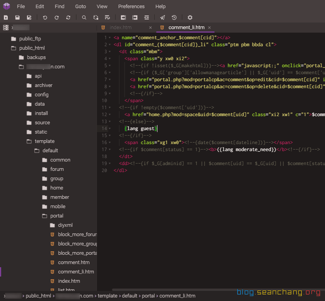Image resolution: width=325 pixels, height=301 pixels.
Task: Click the Save toolbar icon
Action: [17, 17]
